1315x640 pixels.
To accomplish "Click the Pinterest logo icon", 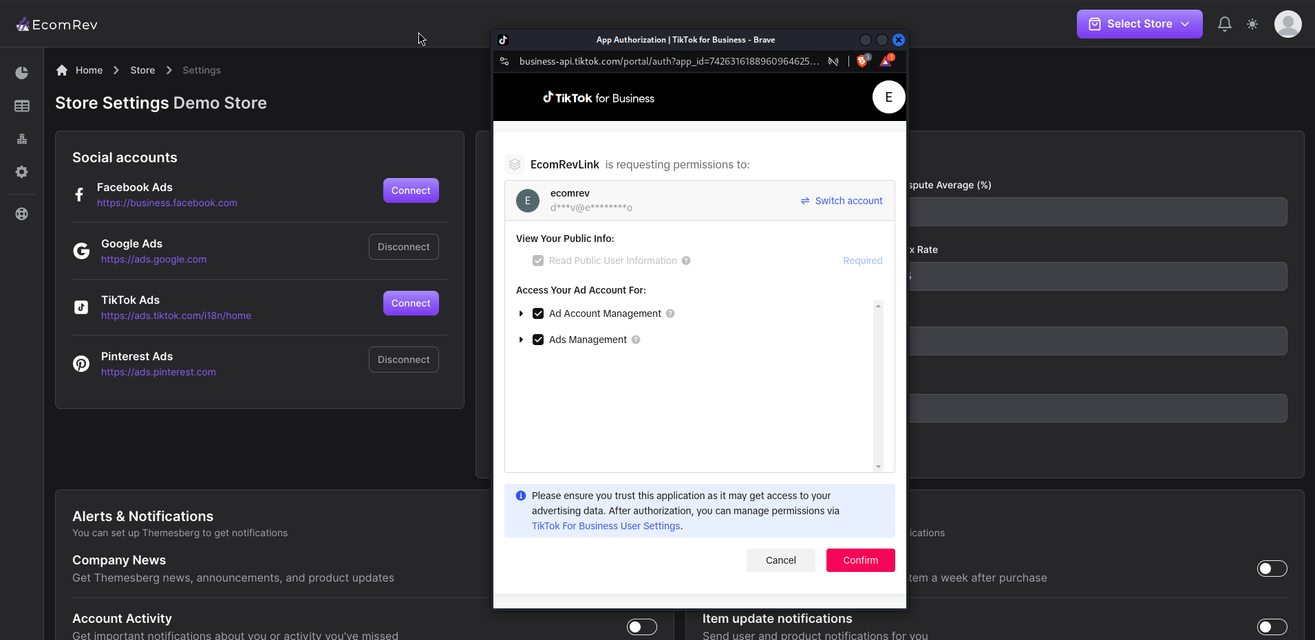I will (81, 364).
